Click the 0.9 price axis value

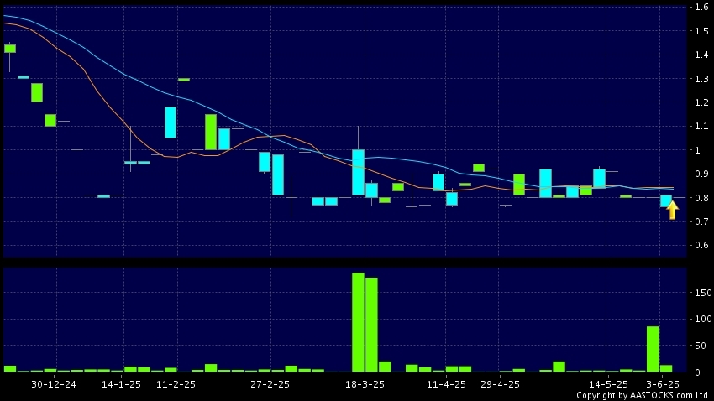click(701, 174)
